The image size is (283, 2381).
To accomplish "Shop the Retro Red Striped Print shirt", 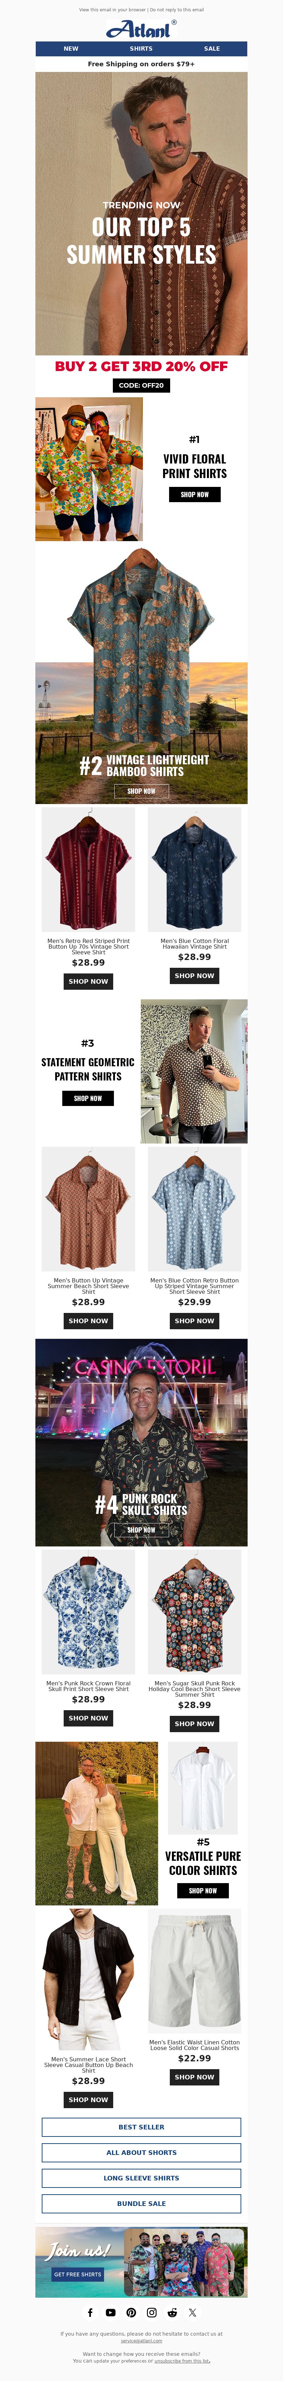I will 88,982.
